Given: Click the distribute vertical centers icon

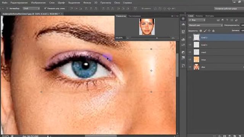Looking at the screenshot, I should pos(108,8).
